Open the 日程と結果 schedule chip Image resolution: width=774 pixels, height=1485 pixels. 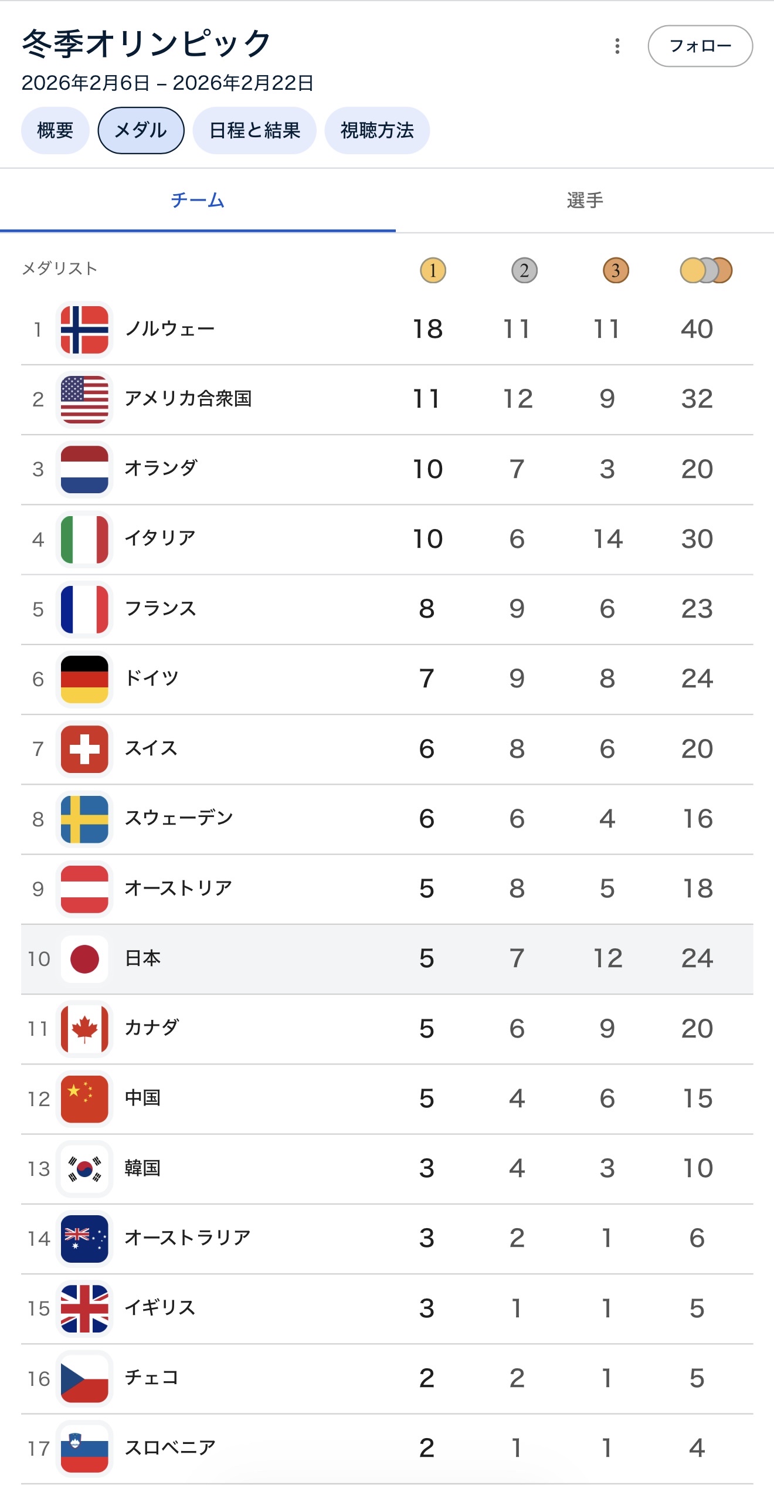(254, 130)
